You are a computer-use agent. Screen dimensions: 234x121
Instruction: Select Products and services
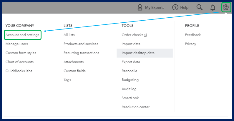[x=81, y=44]
